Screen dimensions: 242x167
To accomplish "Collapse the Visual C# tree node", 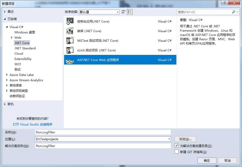I will pyautogui.click(x=7, y=27).
